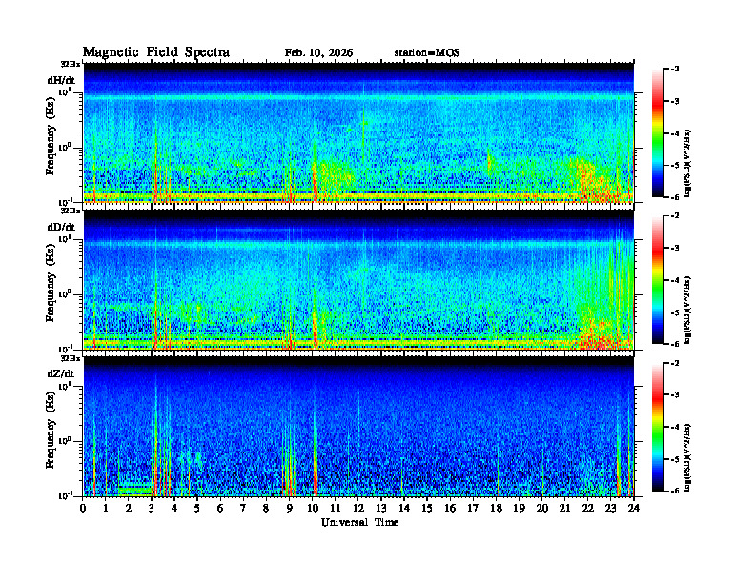This screenshot has width=755, height=583.
Task: Click the -3 tick on dD/dt color bar
Action: click(x=675, y=249)
